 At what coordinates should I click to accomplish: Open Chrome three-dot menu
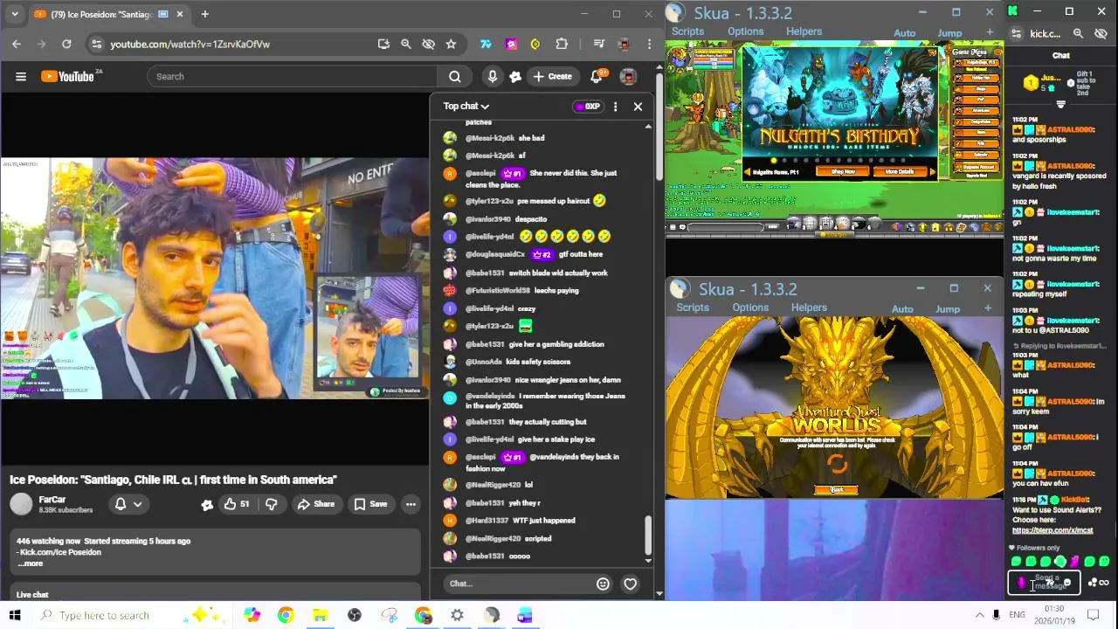649,44
